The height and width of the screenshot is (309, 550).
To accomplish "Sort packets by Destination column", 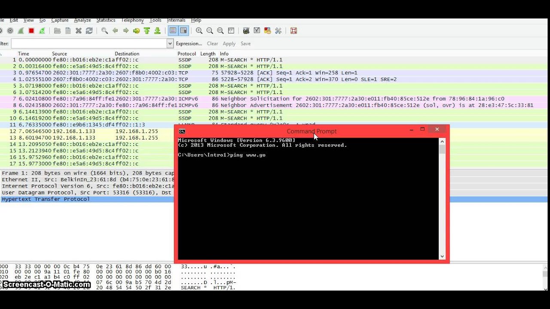I will click(127, 54).
